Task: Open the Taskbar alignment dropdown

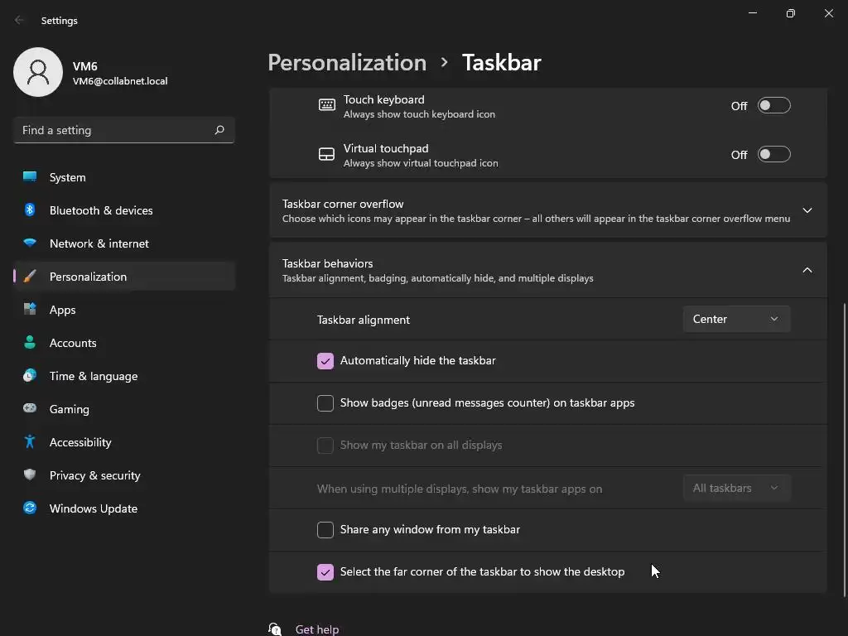Action: pos(736,320)
